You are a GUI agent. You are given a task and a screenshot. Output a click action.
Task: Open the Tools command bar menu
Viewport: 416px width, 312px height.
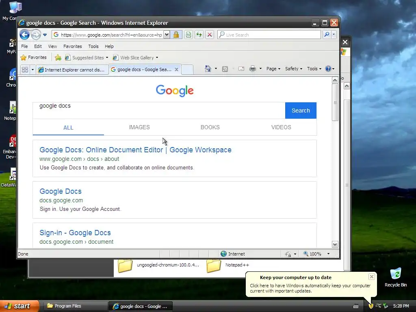tap(314, 69)
